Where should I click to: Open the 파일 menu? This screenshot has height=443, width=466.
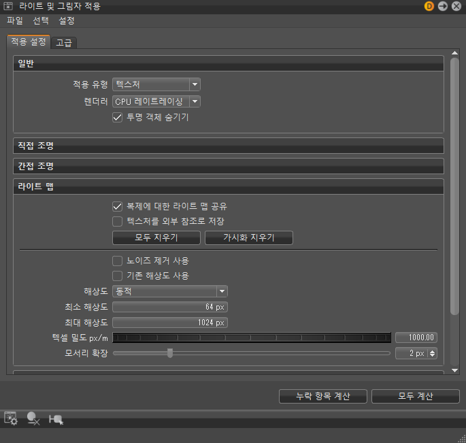click(x=15, y=21)
